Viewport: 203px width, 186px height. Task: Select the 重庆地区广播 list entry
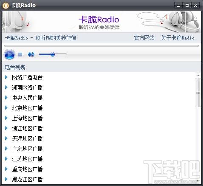[27, 169]
